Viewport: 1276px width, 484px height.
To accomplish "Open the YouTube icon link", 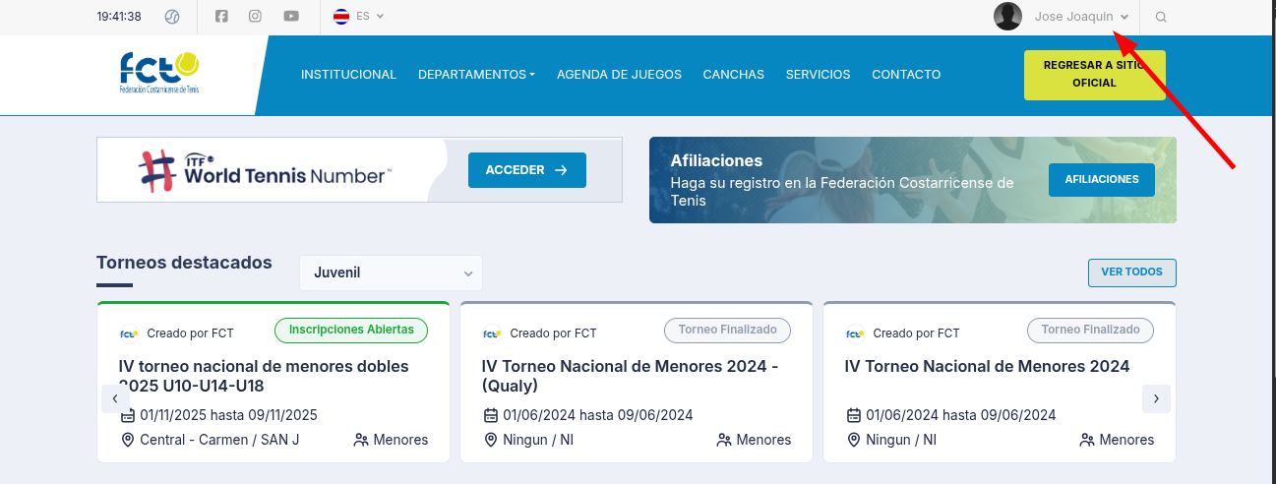I will pos(291,17).
